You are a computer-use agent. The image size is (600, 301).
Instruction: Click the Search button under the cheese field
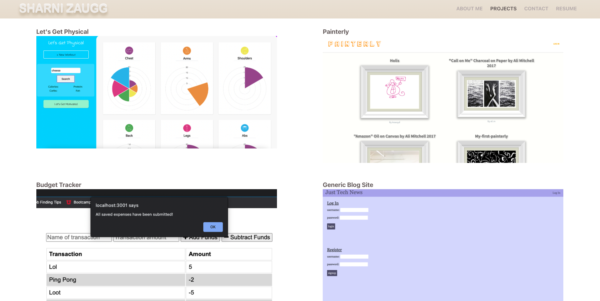point(65,79)
